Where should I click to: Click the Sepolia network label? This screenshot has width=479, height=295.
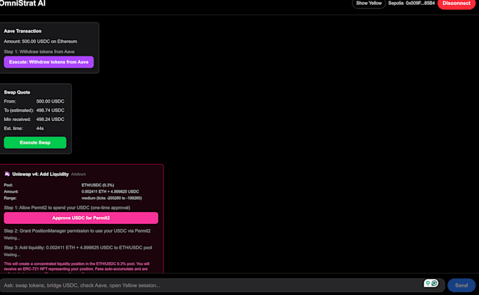click(396, 3)
